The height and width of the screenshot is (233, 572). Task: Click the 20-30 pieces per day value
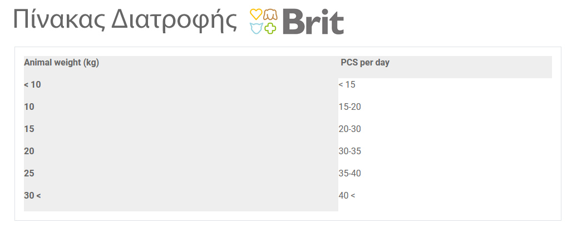(350, 129)
